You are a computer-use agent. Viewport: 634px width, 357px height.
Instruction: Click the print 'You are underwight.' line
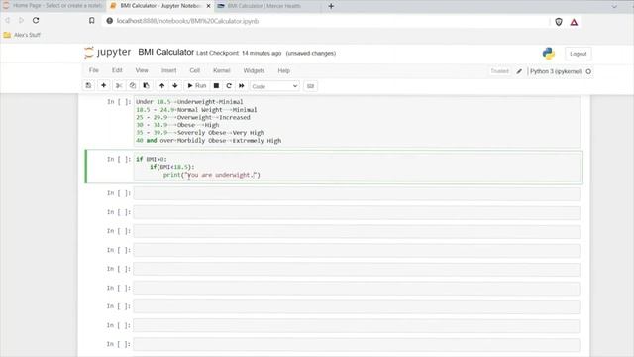212,175
